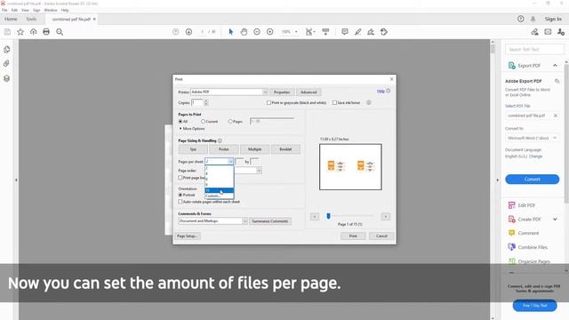569x320 pixels.
Task: Click the zoom in plus icon
Action: (x=270, y=32)
